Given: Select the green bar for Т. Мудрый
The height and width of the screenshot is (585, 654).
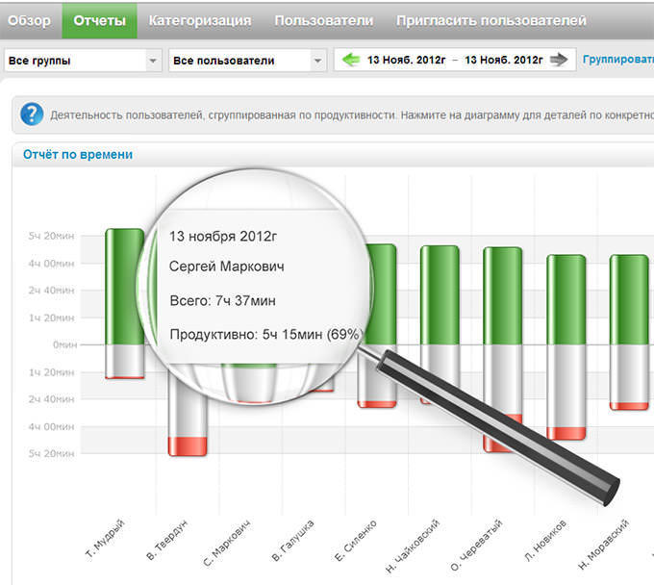Looking at the screenshot, I should pyautogui.click(x=125, y=286).
